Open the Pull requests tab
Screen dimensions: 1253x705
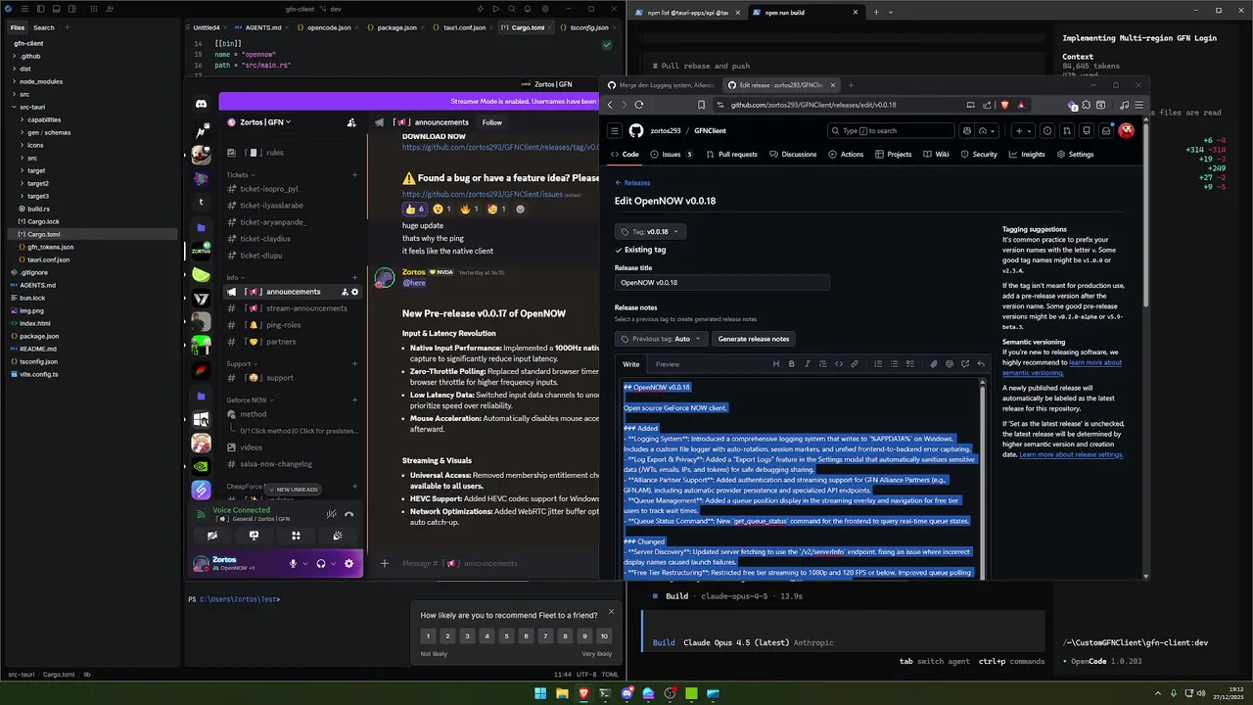pos(732,154)
